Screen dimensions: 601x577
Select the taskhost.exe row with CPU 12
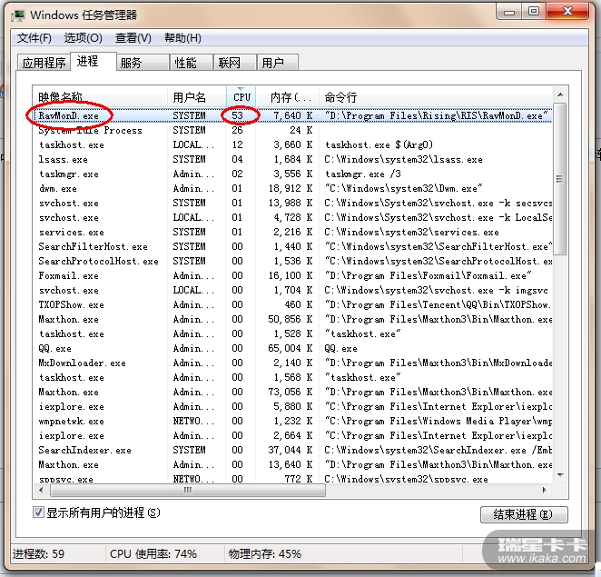[x=293, y=144]
